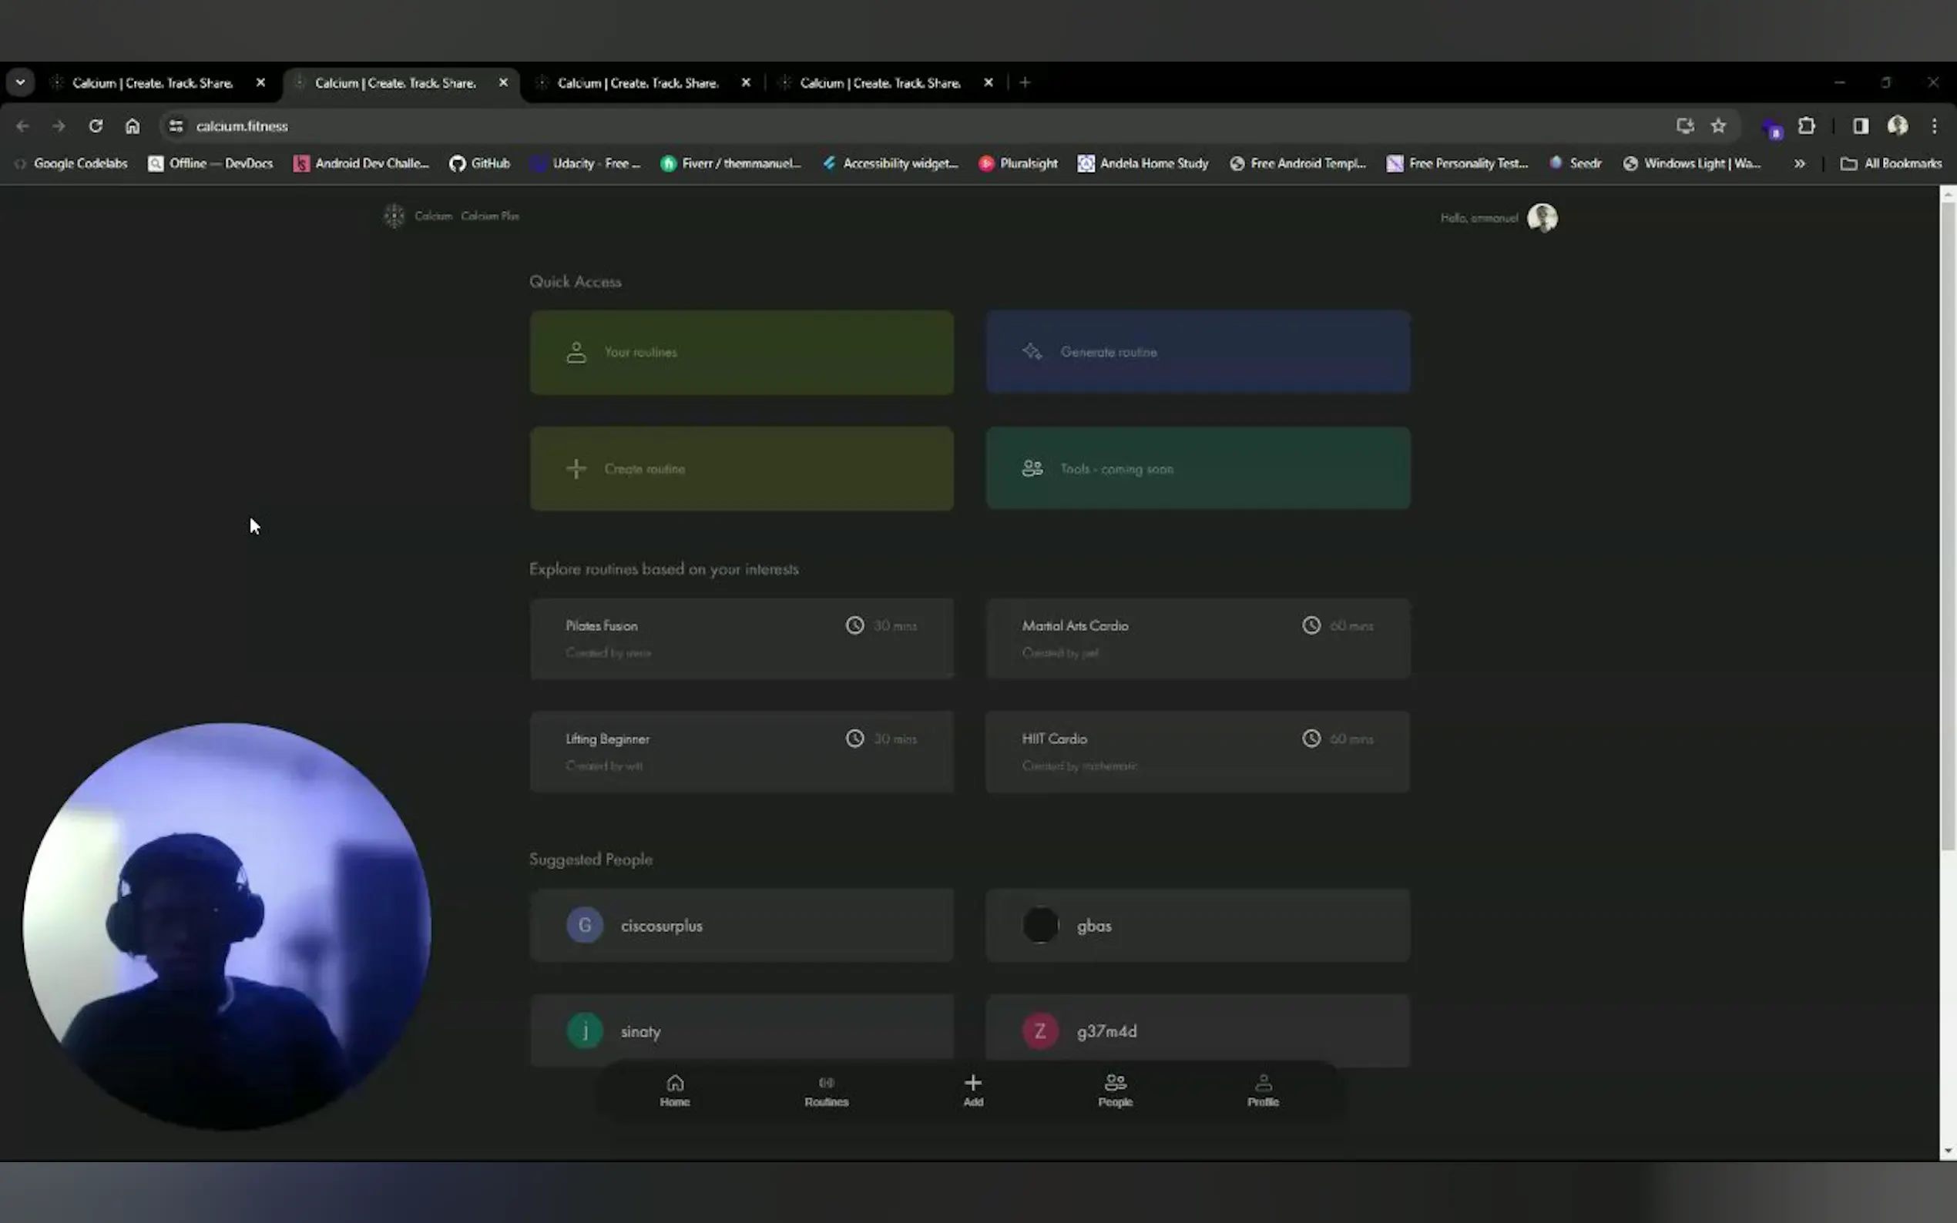Reload the page with the refresh icon
This screenshot has height=1223, width=1957.
96,126
